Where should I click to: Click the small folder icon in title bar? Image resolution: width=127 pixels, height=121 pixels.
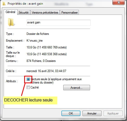[x=4, y=4]
